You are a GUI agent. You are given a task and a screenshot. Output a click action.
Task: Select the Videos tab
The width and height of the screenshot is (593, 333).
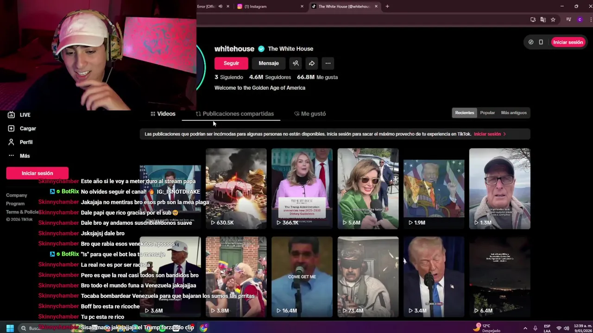click(x=163, y=114)
